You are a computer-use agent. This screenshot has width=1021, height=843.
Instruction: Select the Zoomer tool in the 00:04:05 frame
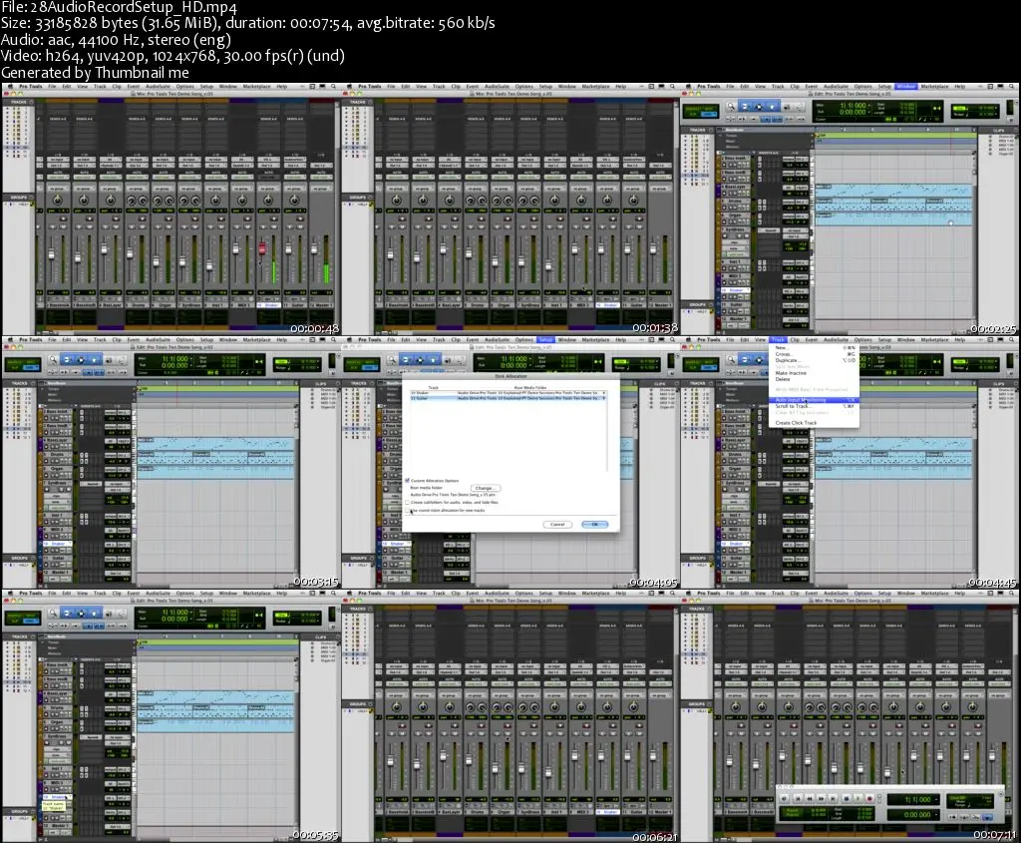(x=392, y=359)
